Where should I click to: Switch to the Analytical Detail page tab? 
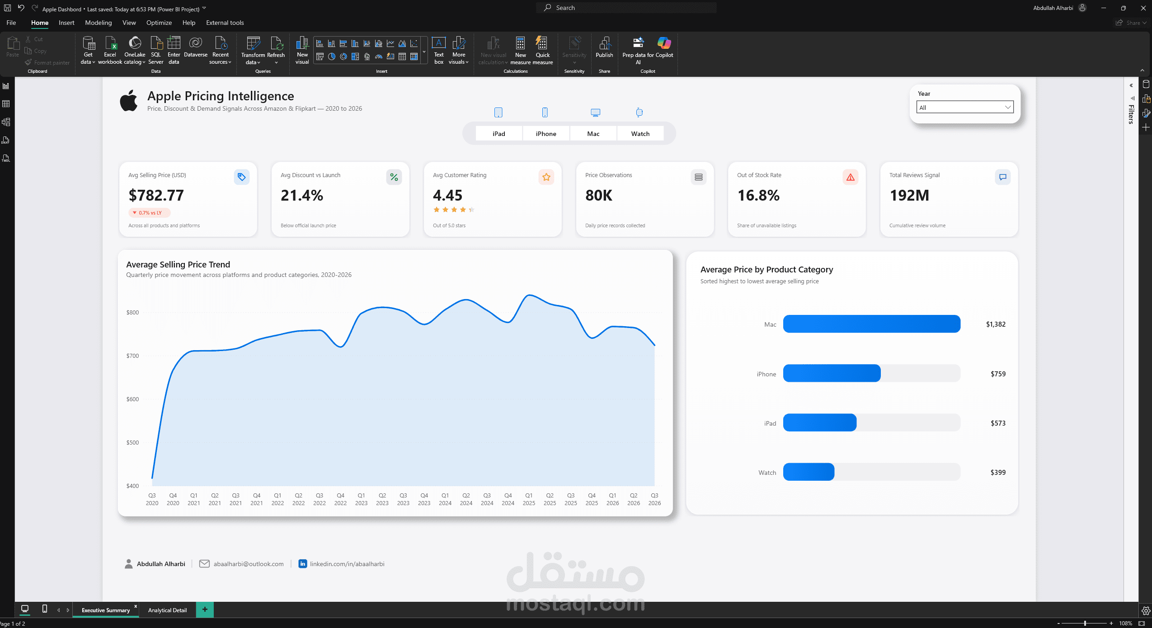pos(167,610)
